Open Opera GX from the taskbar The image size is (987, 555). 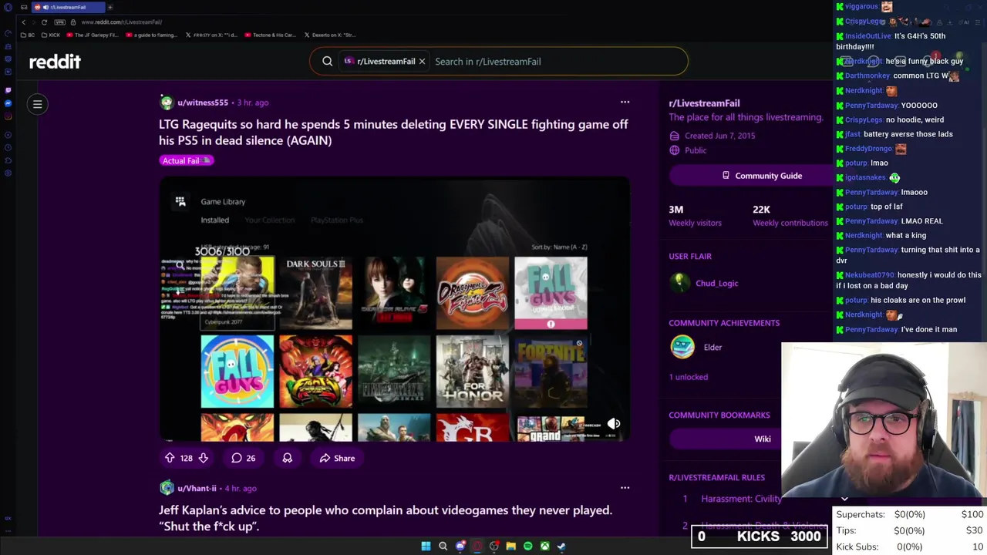point(477,546)
